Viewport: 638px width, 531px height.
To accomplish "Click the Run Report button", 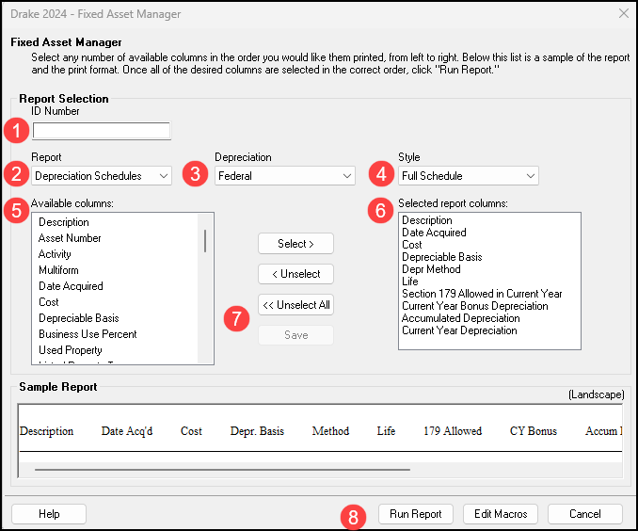I will (x=416, y=514).
